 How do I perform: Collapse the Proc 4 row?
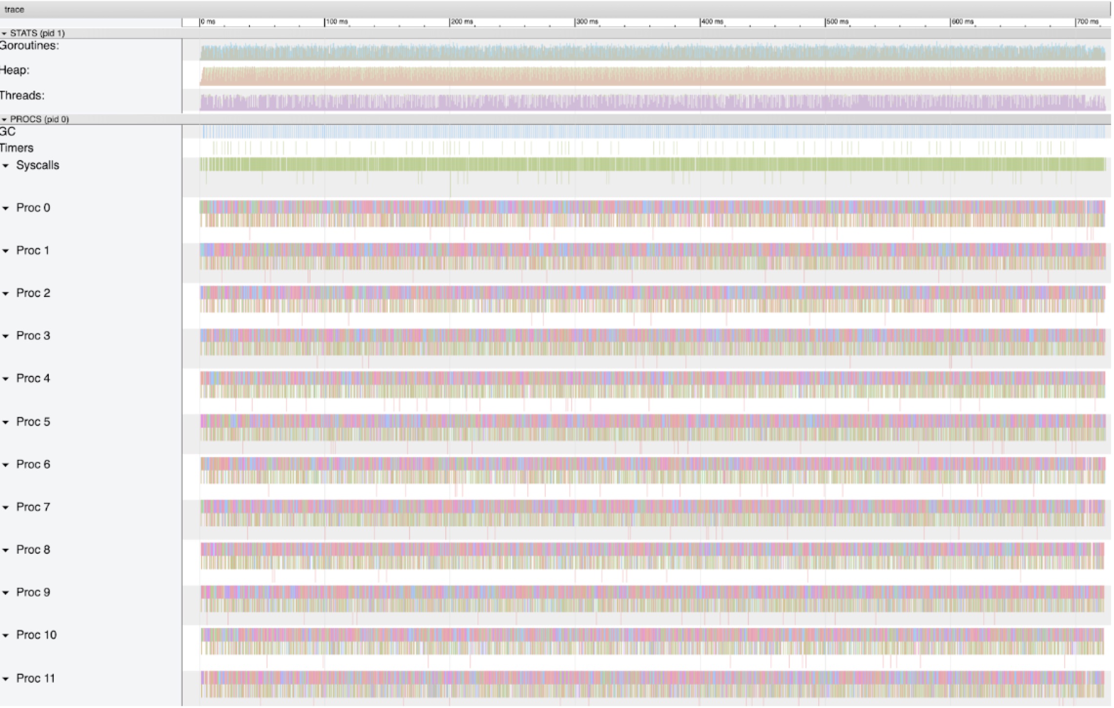click(x=6, y=379)
